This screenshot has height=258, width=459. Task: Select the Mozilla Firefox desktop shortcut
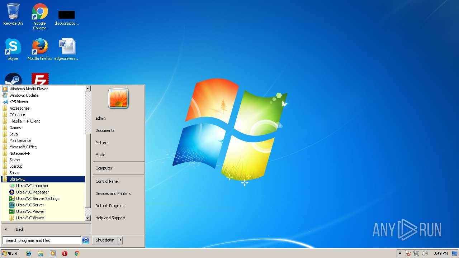(x=40, y=49)
